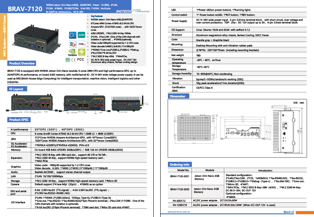The width and height of the screenshot is (314, 217).
Task: Click the GPU row label in spec table
Action: tap(13, 139)
